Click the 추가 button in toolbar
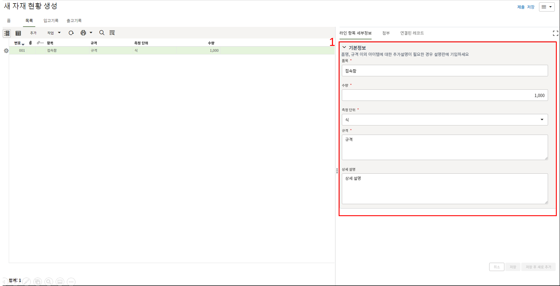 pos(33,33)
